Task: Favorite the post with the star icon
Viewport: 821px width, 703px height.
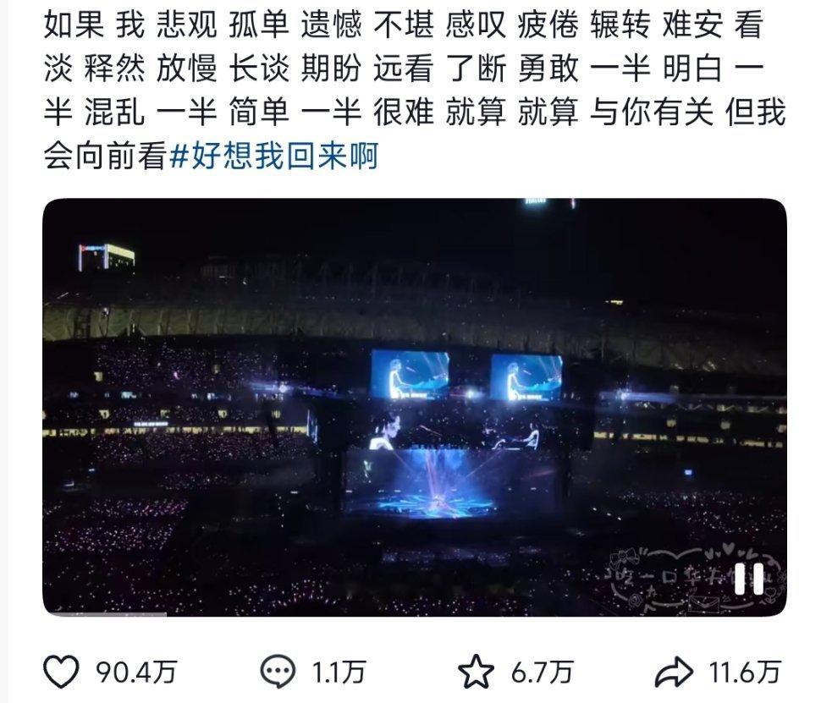Action: pyautogui.click(x=476, y=672)
